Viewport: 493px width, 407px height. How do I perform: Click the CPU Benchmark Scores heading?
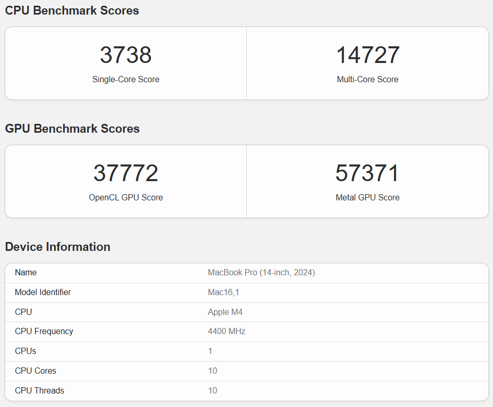[71, 10]
